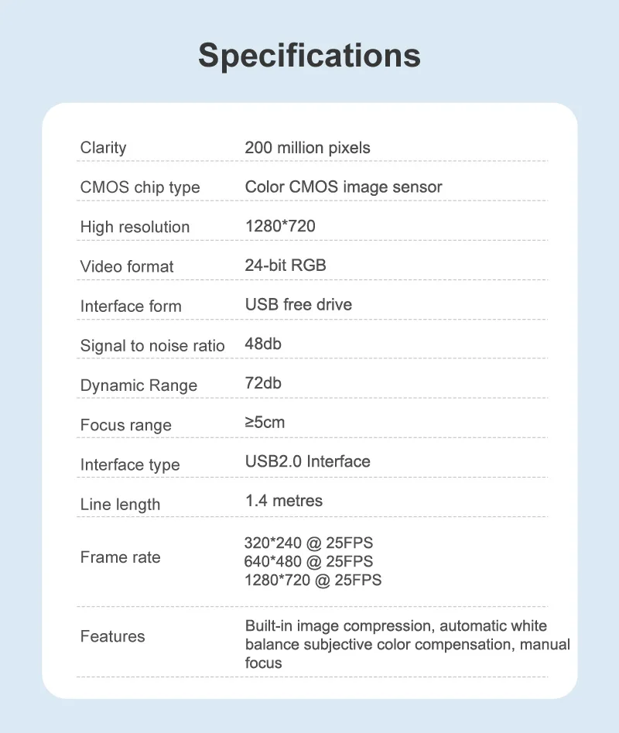This screenshot has width=619, height=733.
Task: Select the Focus range label
Action: coord(125,426)
